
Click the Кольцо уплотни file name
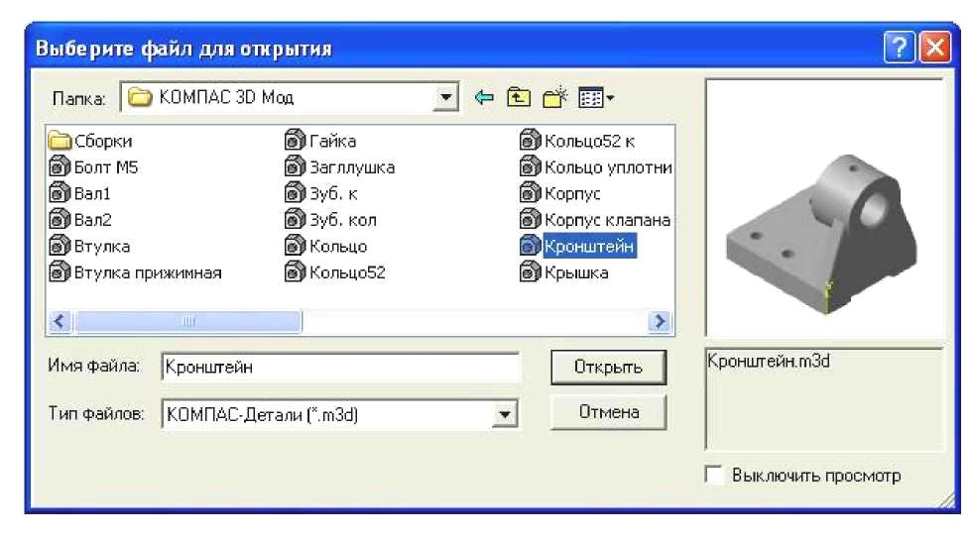pyautogui.click(x=608, y=167)
